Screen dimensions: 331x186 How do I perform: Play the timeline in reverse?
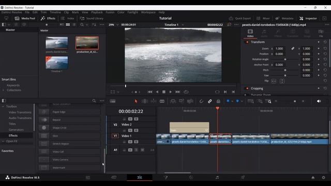pos(157,92)
